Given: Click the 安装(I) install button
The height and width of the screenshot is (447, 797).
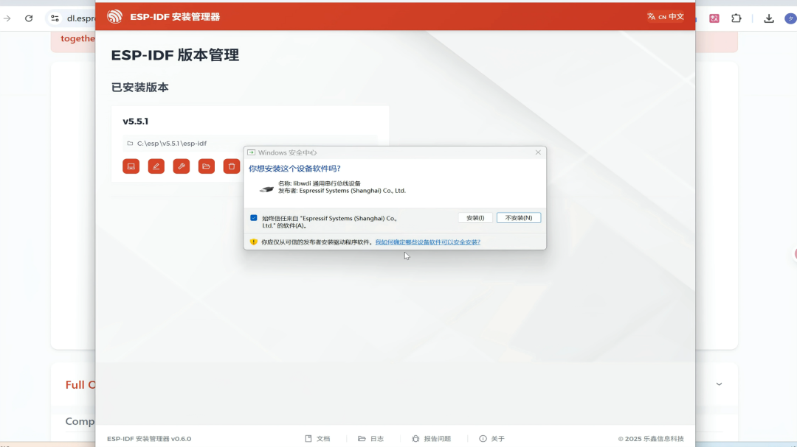Looking at the screenshot, I should coord(475,218).
